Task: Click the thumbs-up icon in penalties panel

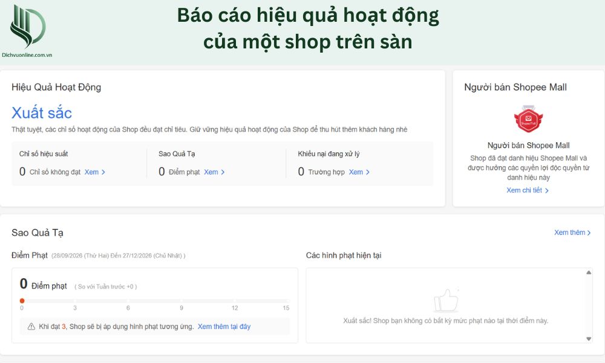Action: coord(446,300)
